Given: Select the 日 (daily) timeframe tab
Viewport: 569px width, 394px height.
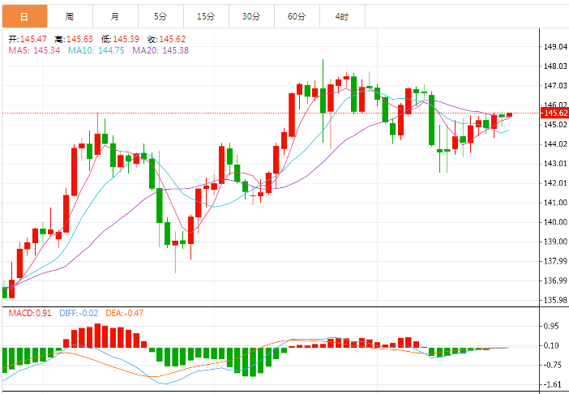Looking at the screenshot, I should point(24,16).
